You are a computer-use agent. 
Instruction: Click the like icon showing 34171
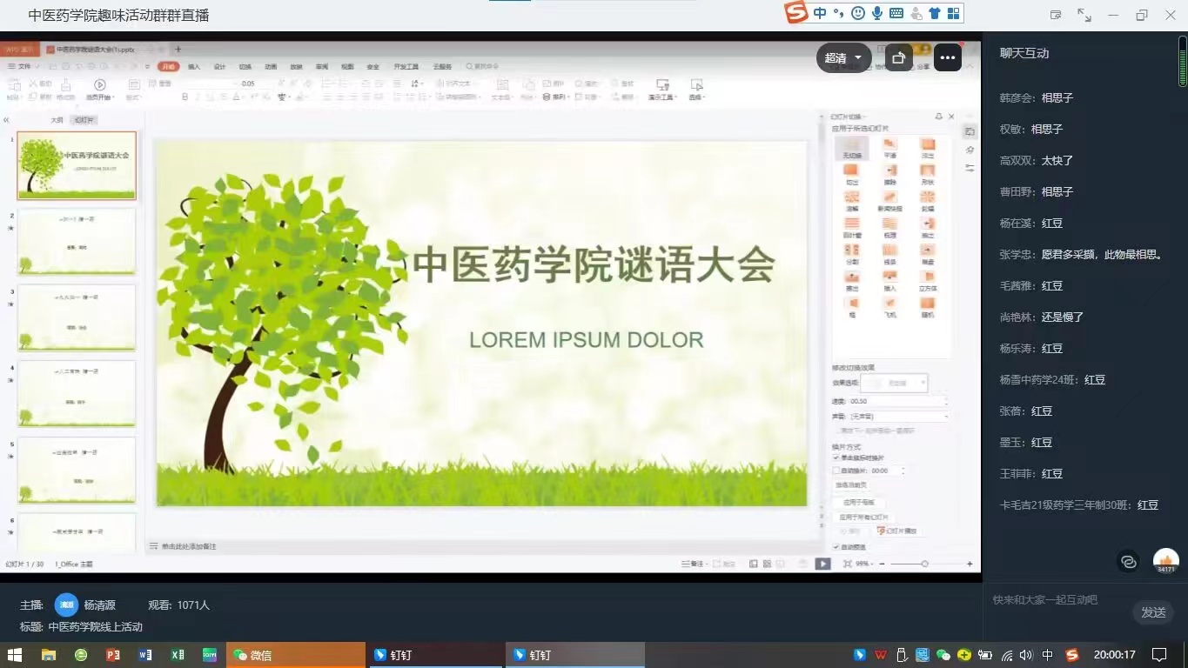pyautogui.click(x=1165, y=561)
